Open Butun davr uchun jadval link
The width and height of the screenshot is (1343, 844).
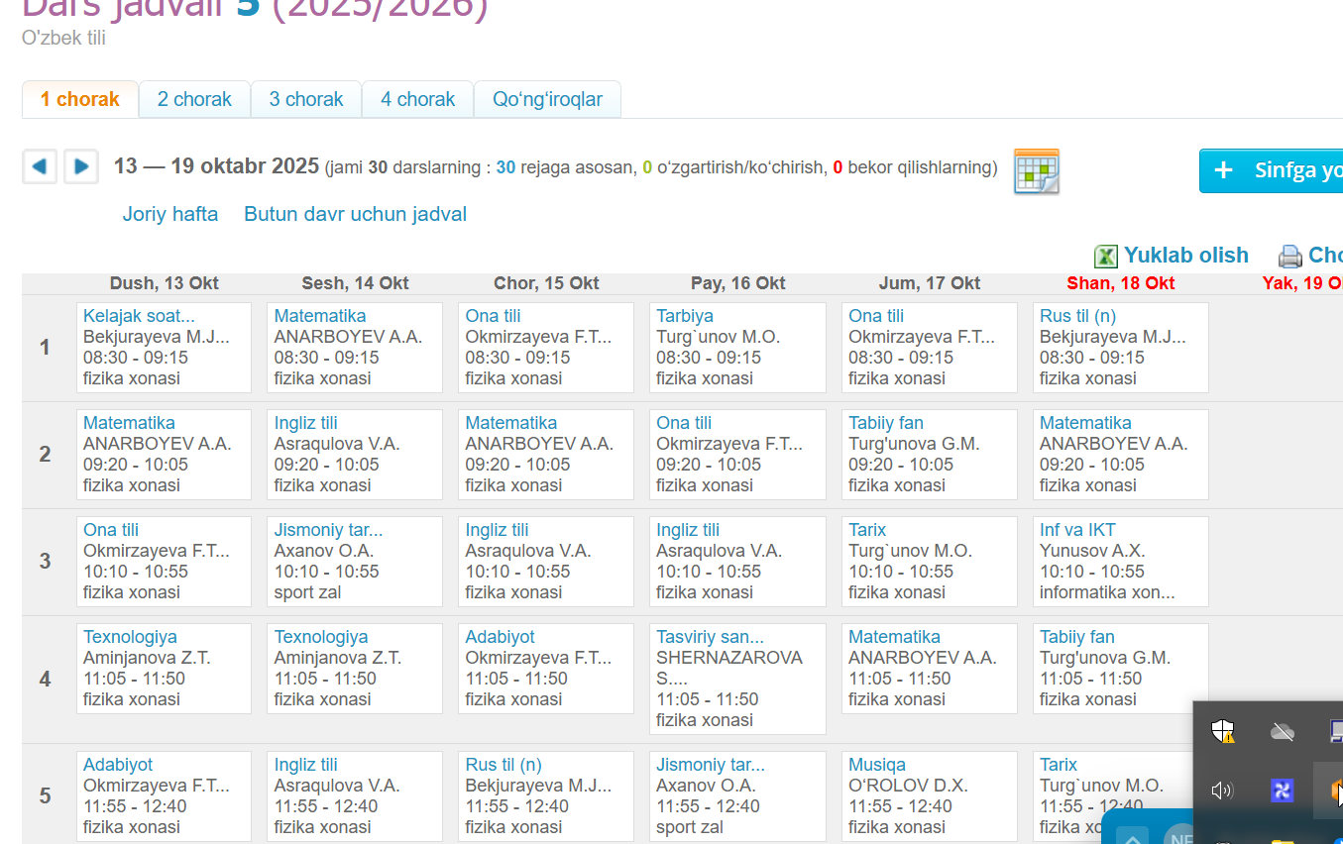coord(355,214)
